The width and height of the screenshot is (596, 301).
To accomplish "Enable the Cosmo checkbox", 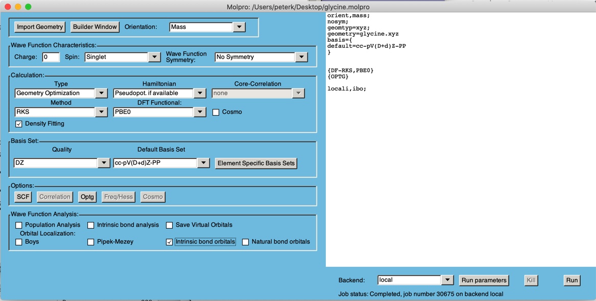I will (x=216, y=112).
